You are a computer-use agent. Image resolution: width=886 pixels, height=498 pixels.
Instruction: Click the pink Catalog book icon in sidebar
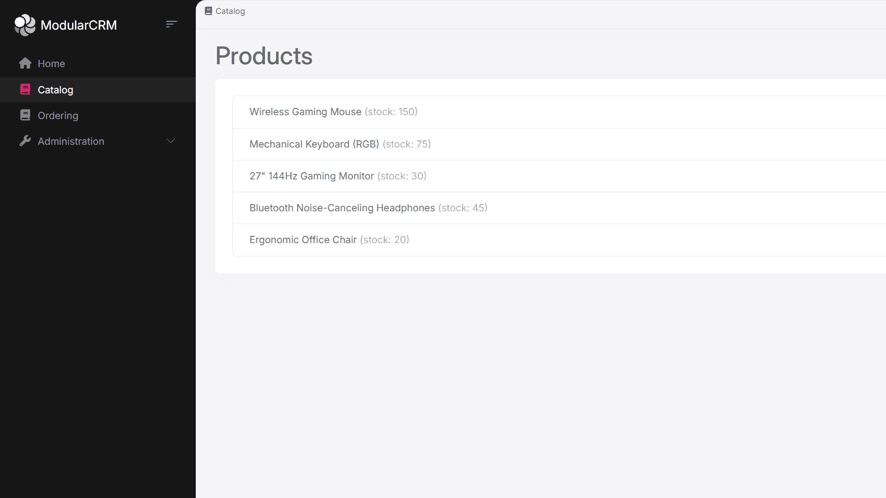pyautogui.click(x=25, y=89)
